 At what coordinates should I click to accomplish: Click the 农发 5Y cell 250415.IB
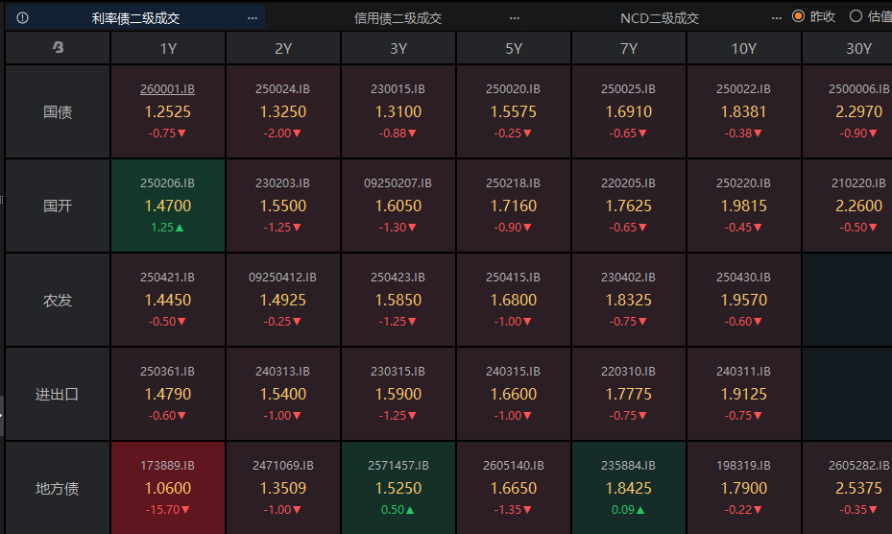(x=514, y=300)
